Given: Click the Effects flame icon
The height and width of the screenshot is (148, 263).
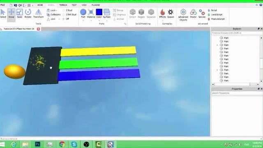Looking at the screenshot, I should point(162,12).
